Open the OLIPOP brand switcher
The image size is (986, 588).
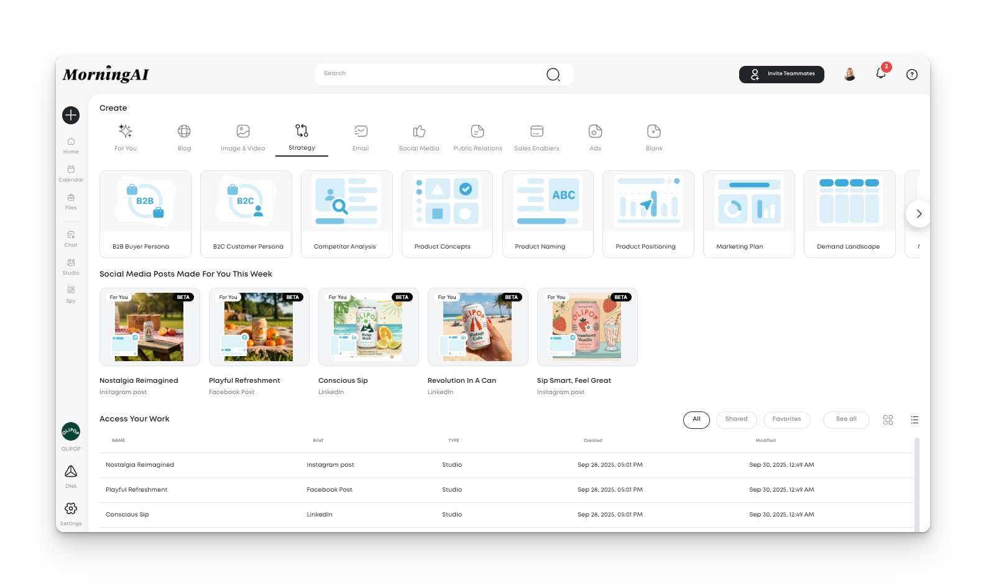pyautogui.click(x=71, y=436)
